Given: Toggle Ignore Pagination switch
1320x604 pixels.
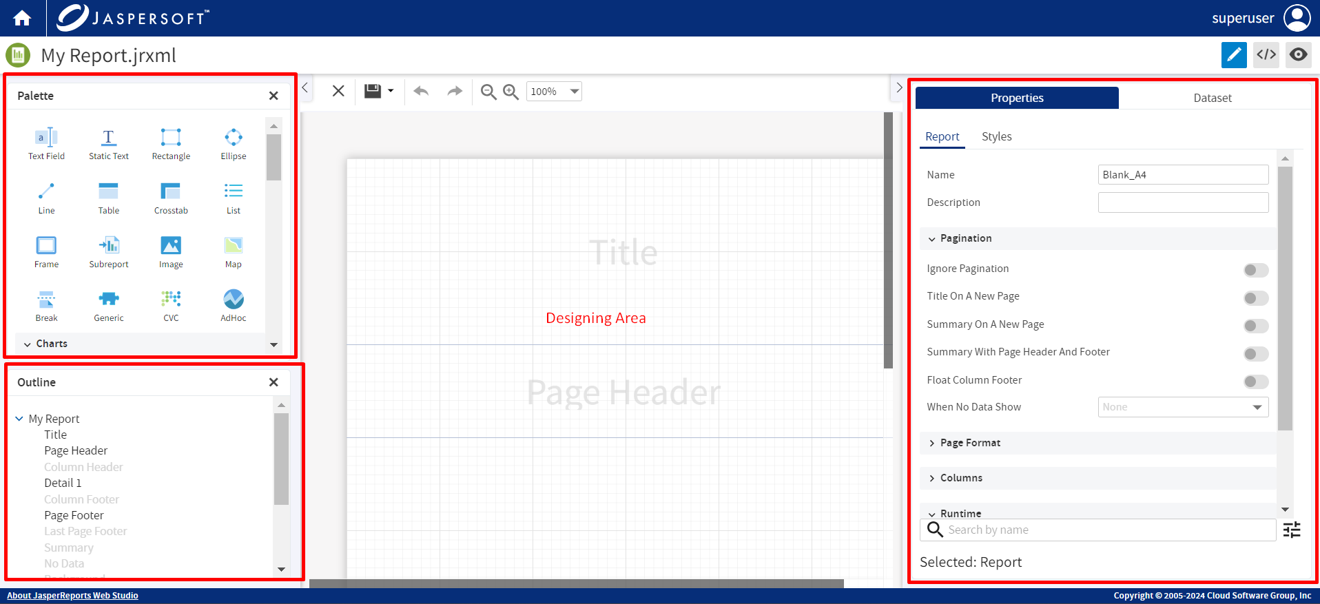Looking at the screenshot, I should click(1255, 270).
